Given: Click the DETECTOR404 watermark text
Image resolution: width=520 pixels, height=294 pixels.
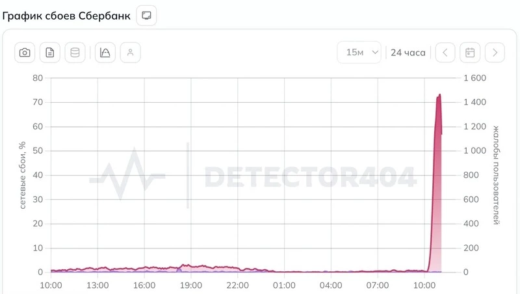Looking at the screenshot, I should click(310, 176).
